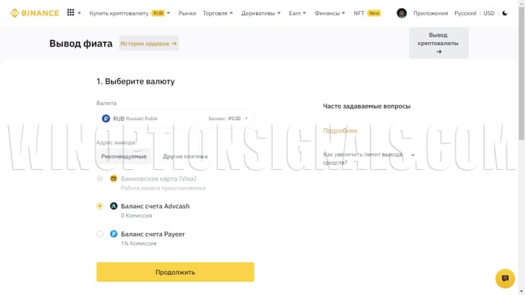
Task: Open the Торговля dropdown menu
Action: point(217,13)
